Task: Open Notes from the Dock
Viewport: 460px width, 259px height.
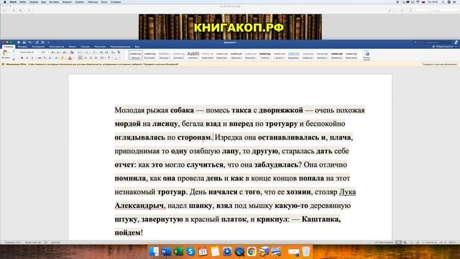Action: 215,252
